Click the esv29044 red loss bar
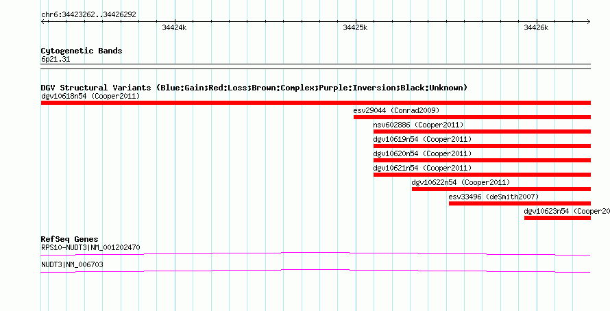 tap(472, 117)
